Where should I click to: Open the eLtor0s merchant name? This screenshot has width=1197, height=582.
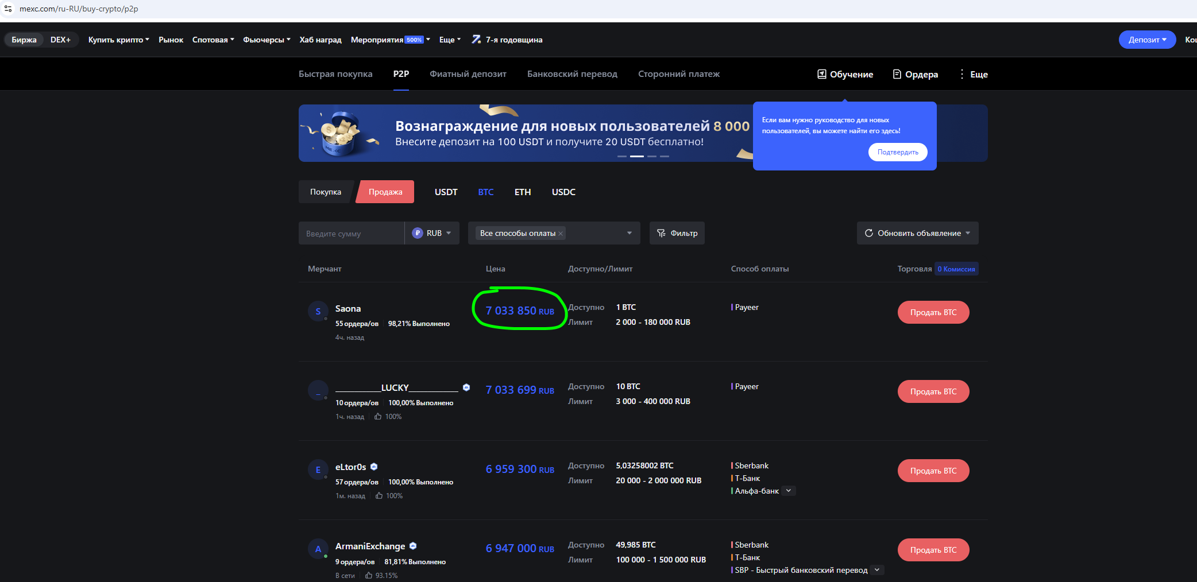pyautogui.click(x=350, y=467)
